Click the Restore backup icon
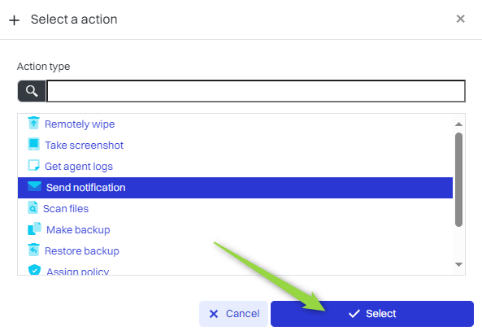 pyautogui.click(x=33, y=250)
